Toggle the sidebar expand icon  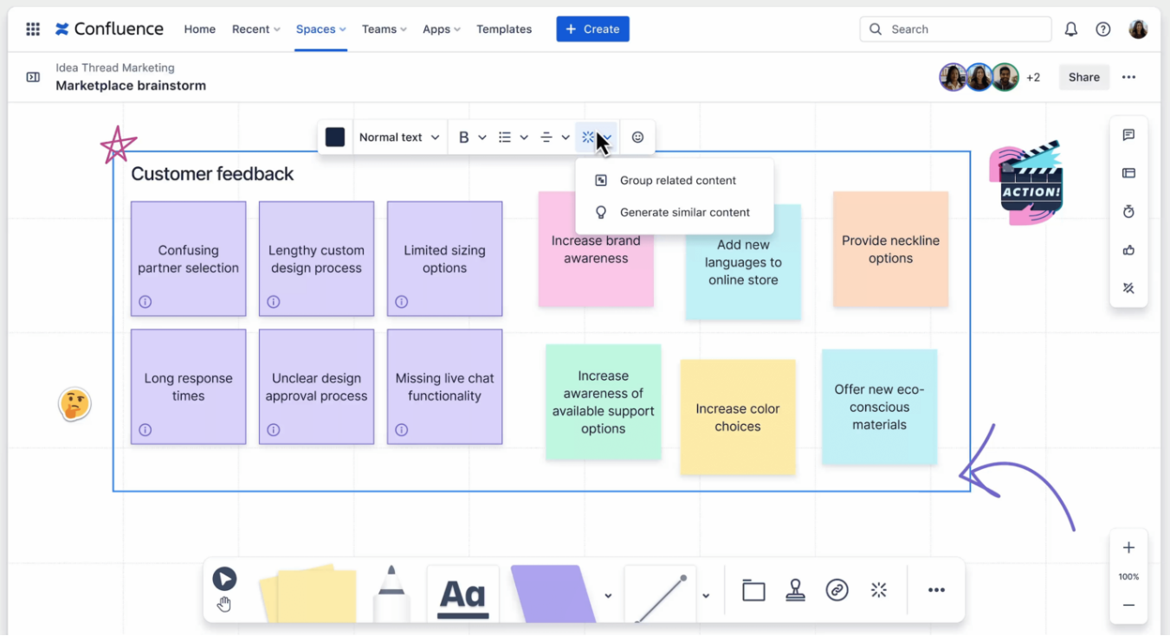click(x=33, y=77)
